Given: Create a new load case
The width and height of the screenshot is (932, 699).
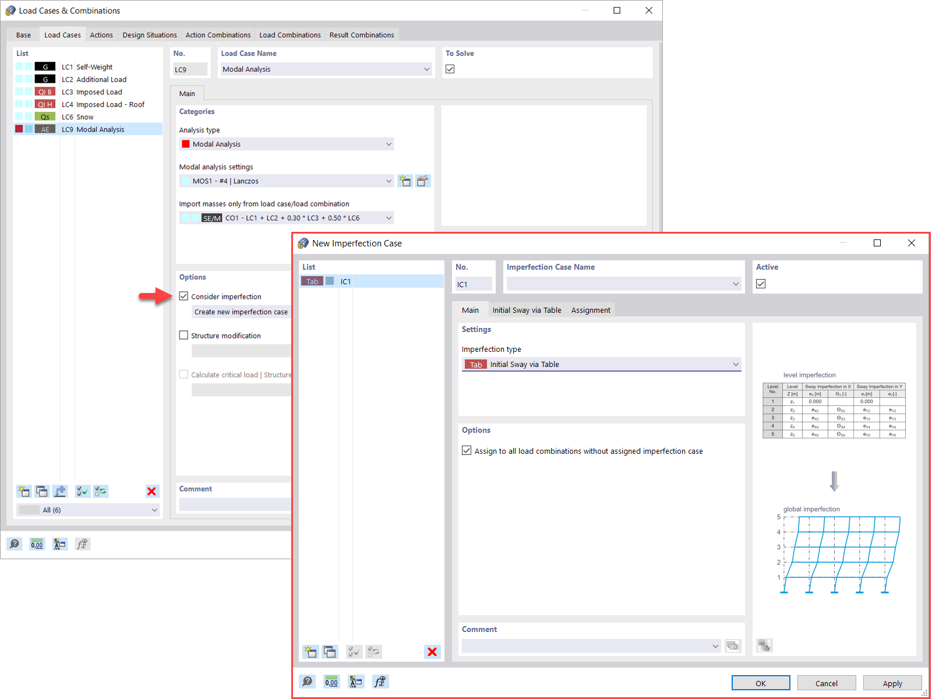Looking at the screenshot, I should click(x=24, y=491).
